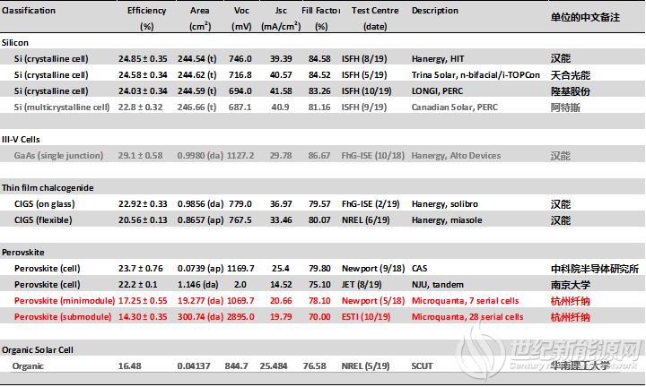The width and height of the screenshot is (646, 387).
Task: Click area value '0.0739 (ap)'
Action: (200, 269)
